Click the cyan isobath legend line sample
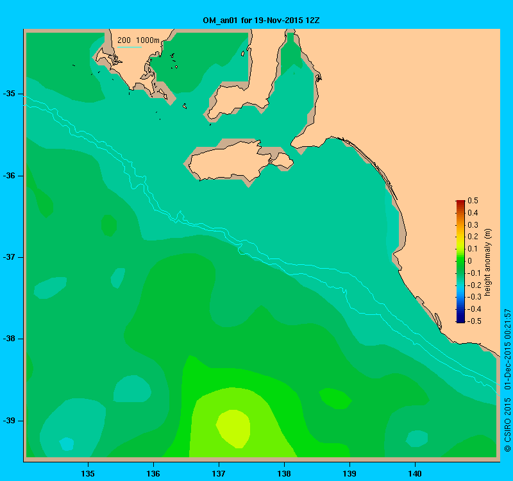Screen dimensions: 513x481 pyautogui.click(x=130, y=47)
